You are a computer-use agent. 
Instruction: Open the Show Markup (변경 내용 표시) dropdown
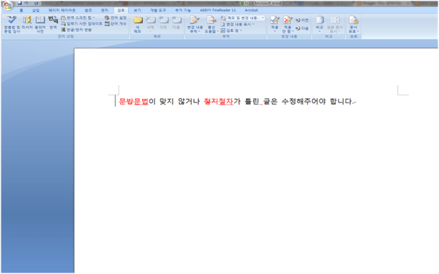(238, 24)
